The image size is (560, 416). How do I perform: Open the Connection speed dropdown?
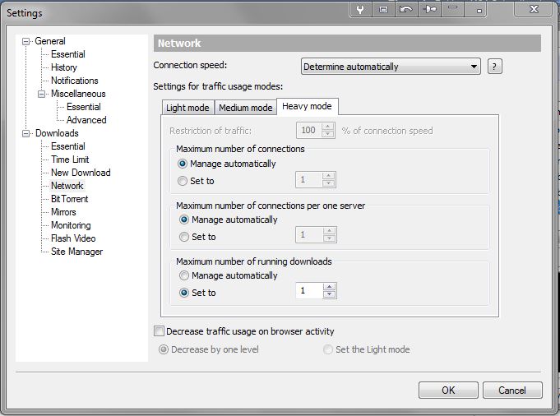click(391, 67)
